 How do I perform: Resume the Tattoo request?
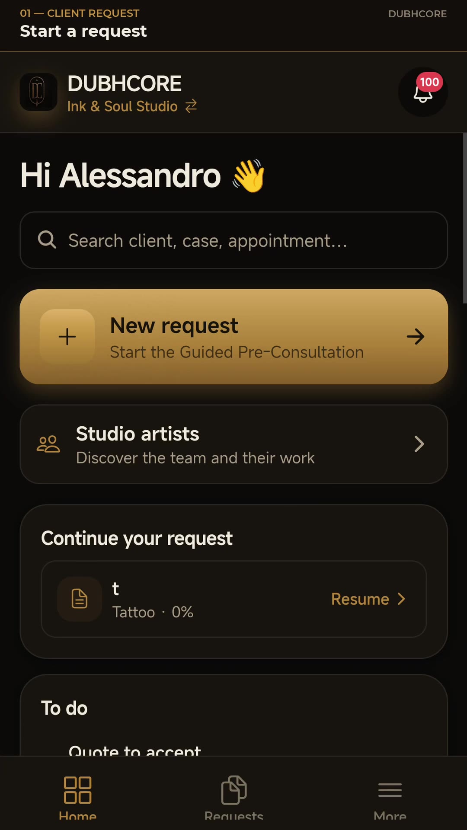tap(368, 599)
